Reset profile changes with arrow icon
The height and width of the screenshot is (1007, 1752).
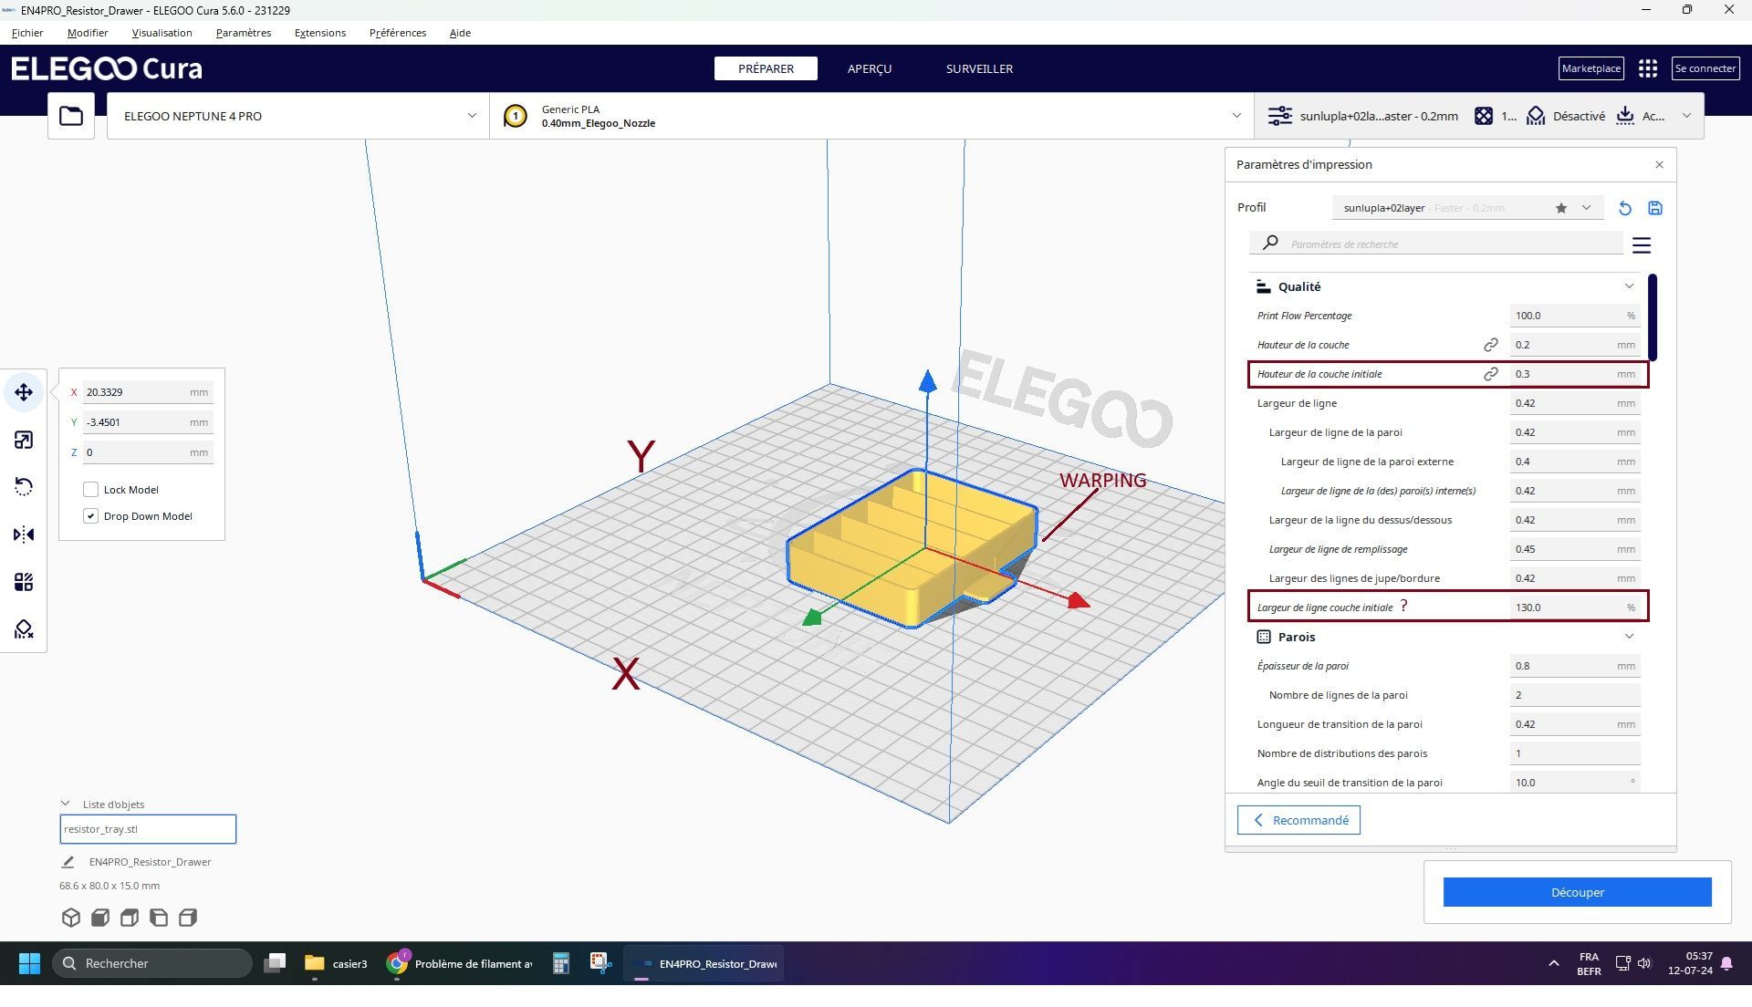(x=1625, y=208)
